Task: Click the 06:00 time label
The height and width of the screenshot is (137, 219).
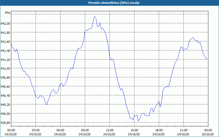Action: (60, 130)
